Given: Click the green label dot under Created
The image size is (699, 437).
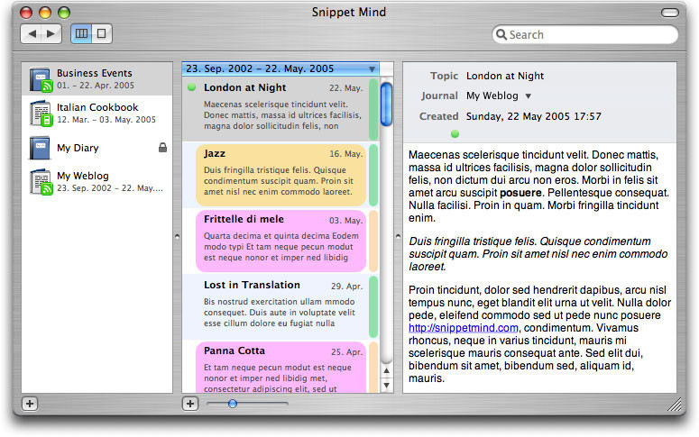Looking at the screenshot, I should 455,133.
